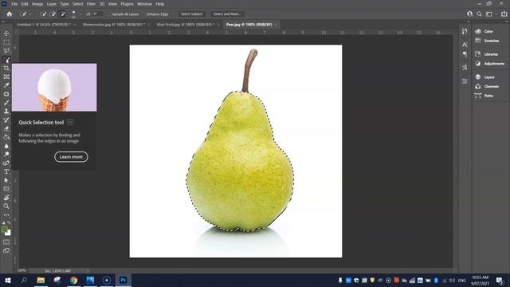Screen dimensions: 510x287
Task: Expand the toolbar to two columns
Action: click(3, 22)
